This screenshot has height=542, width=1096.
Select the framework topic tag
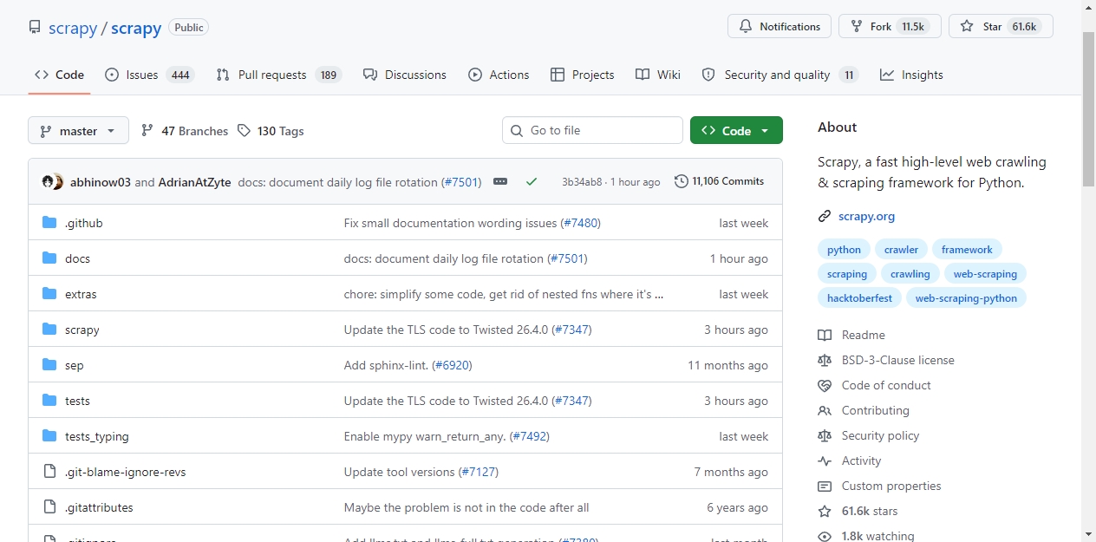(967, 250)
